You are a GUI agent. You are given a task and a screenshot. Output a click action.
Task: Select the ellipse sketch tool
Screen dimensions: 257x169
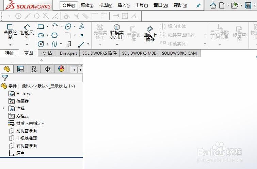click(x=68, y=26)
